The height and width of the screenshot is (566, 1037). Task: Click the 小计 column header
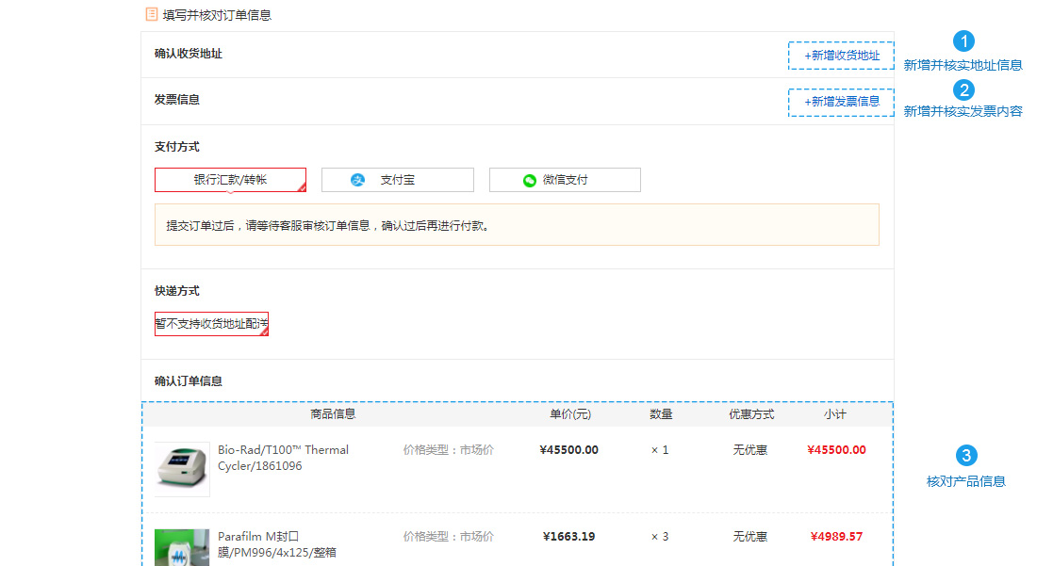[834, 414]
